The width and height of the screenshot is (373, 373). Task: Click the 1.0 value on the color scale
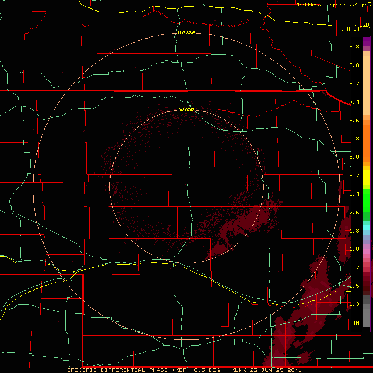pos(354,249)
